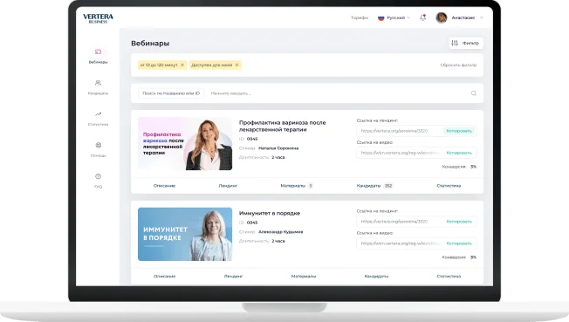Expand the Анастасия user account menu
The width and height of the screenshot is (569, 322).
459,17
